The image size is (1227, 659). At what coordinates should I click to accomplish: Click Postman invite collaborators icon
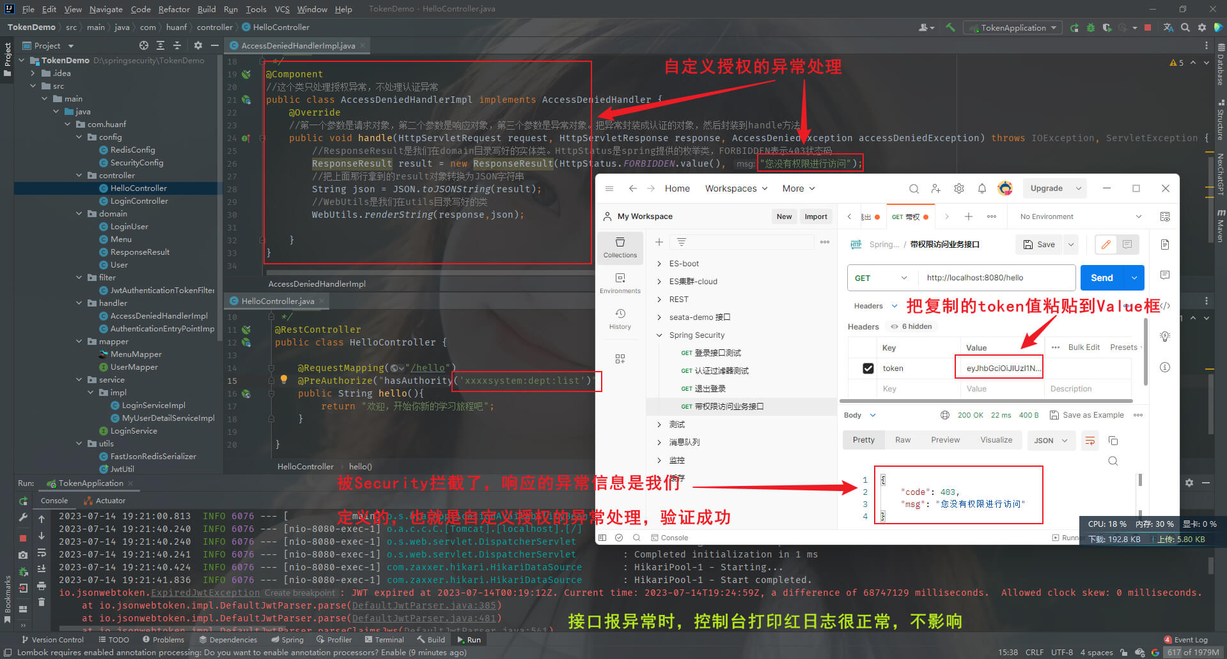click(936, 188)
